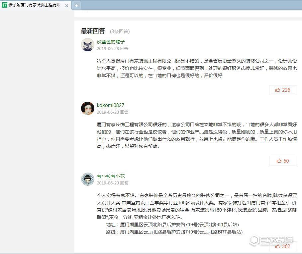Click the 226 like count button
Image resolution: width=302 pixels, height=254 pixels.
tap(283, 90)
